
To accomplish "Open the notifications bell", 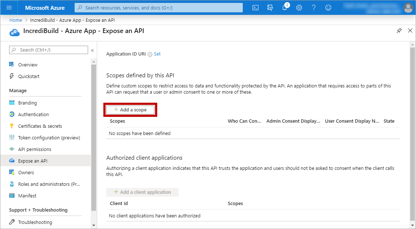I will pyautogui.click(x=285, y=8).
